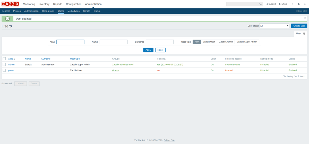Viewport: 309px width, 144px height.
Task: Click the Admin online timestamp text
Action: (170, 65)
